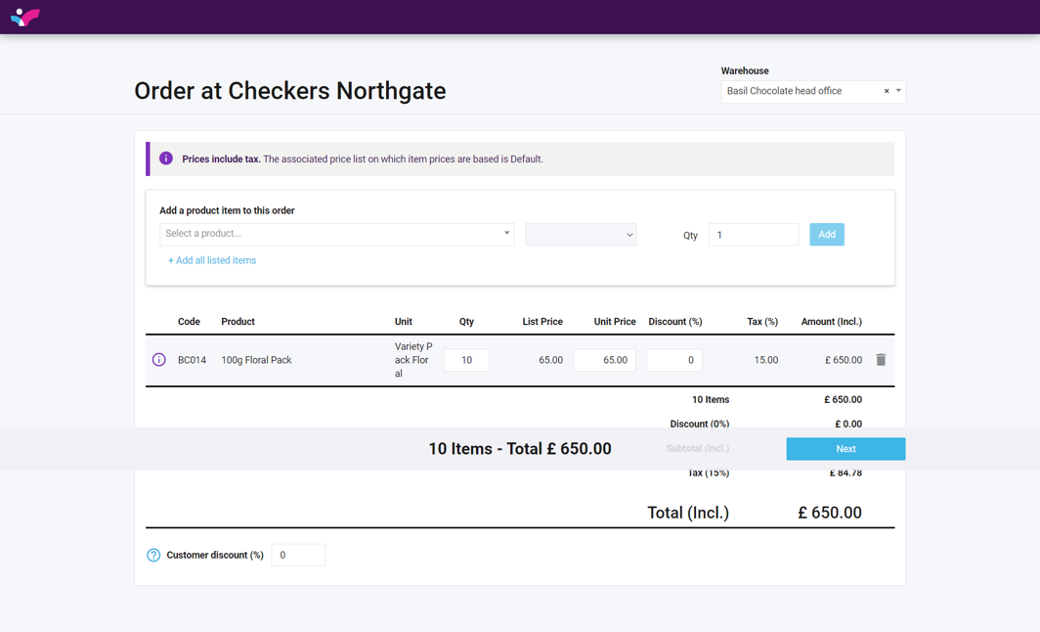Edit the quantity field for BC014
Image resolution: width=1040 pixels, height=632 pixels.
click(466, 360)
